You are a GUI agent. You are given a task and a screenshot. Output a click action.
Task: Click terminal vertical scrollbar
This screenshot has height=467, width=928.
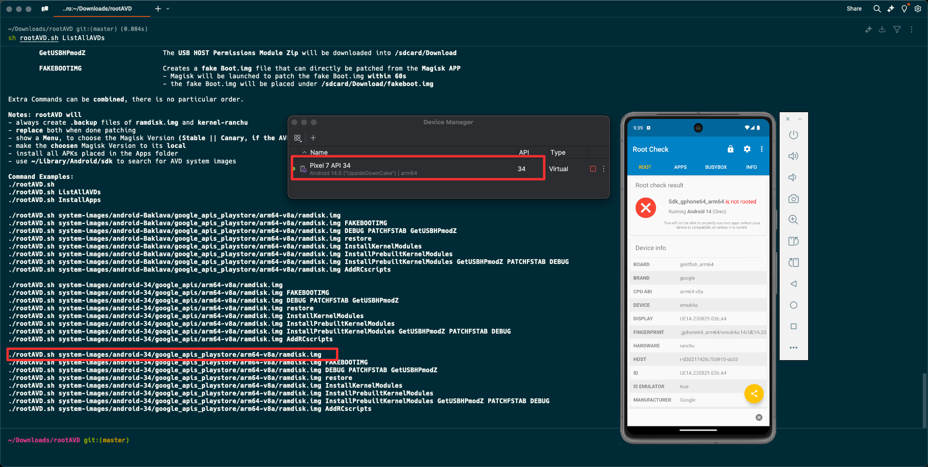tap(924, 400)
